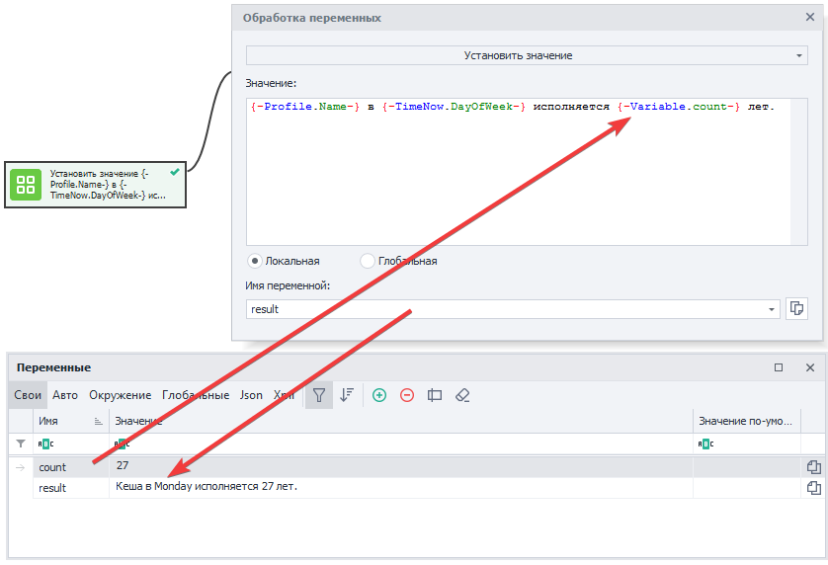Click inside the Значение text editor
Image resolution: width=828 pixels, height=565 pixels.
pyautogui.click(x=519, y=178)
